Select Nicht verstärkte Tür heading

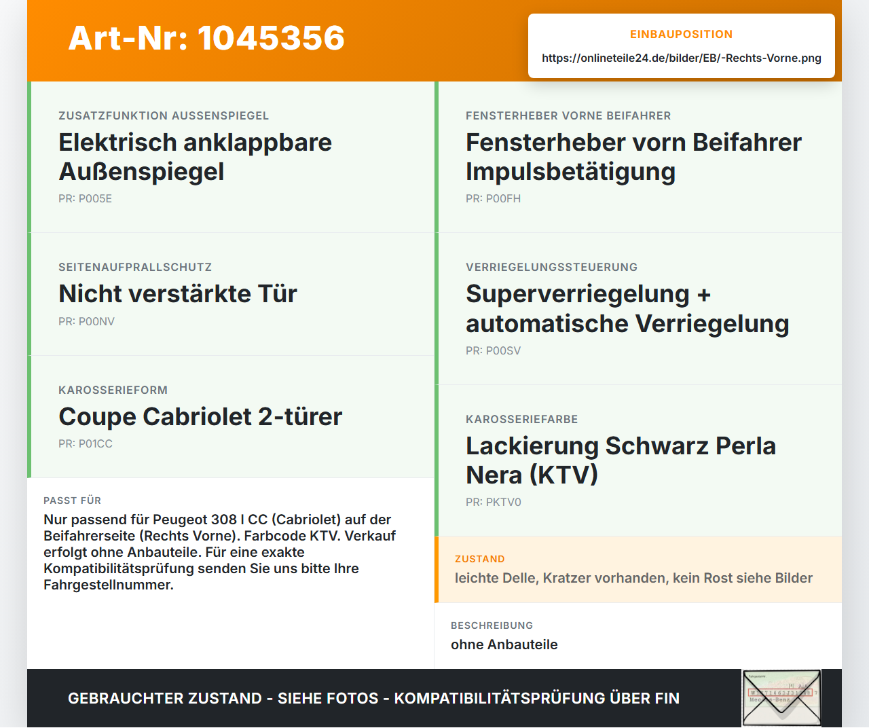pos(178,293)
